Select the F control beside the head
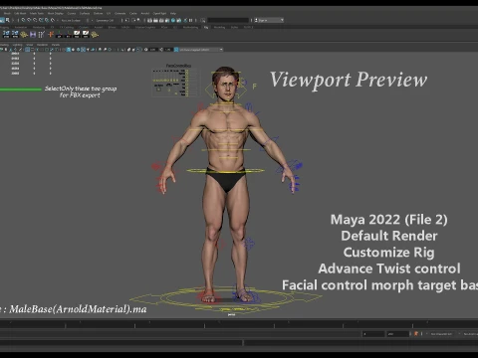The width and height of the screenshot is (478, 358). point(254,87)
